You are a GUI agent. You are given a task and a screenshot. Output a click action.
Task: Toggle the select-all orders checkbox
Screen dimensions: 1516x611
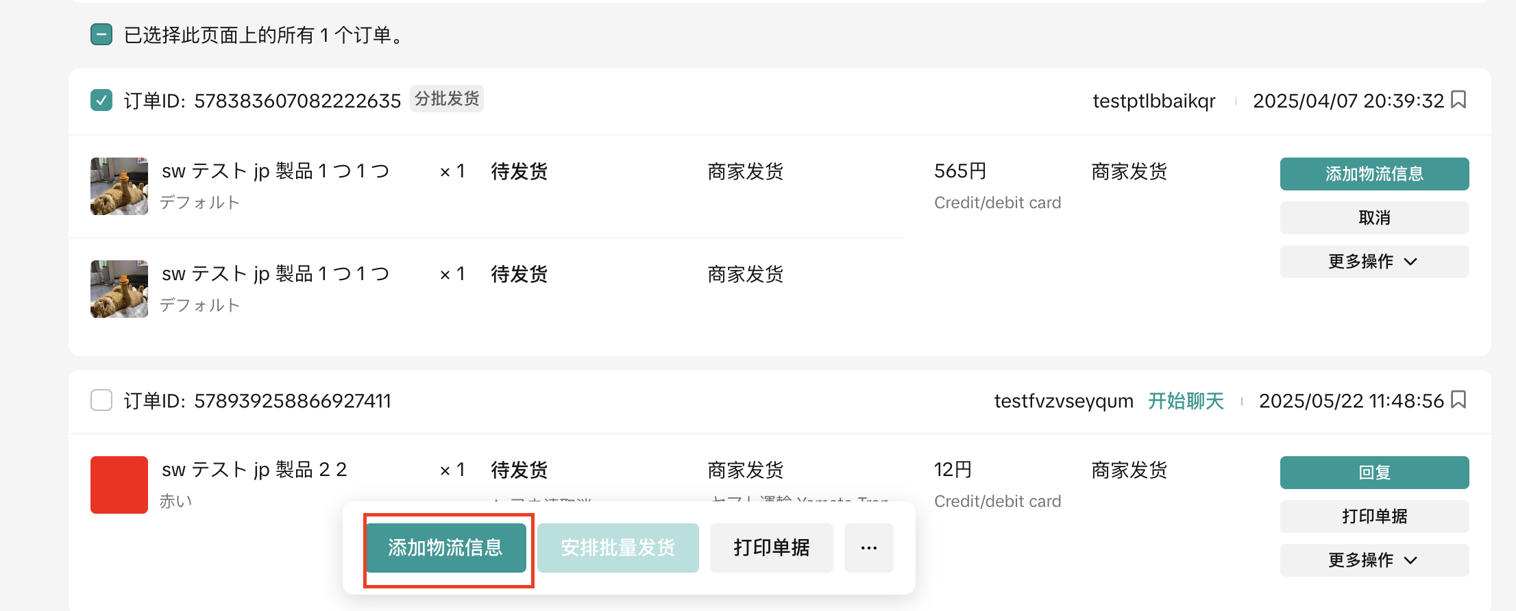pyautogui.click(x=101, y=34)
